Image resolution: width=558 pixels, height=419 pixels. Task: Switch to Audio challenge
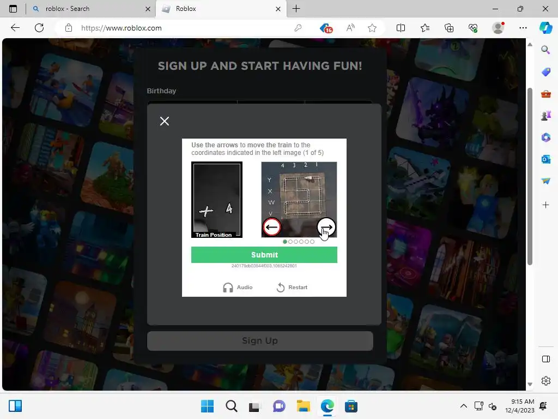tap(238, 287)
